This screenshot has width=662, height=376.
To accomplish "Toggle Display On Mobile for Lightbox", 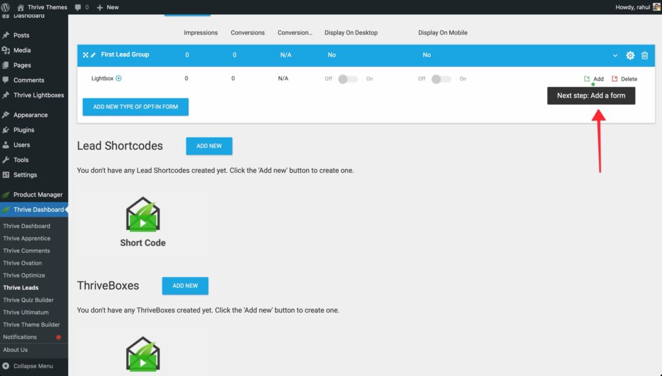I will pos(440,79).
